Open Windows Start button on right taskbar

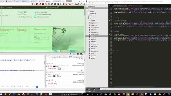(x=88, y=94)
